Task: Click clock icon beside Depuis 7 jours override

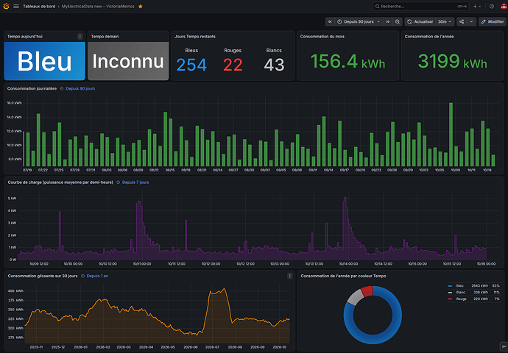Action: coord(119,182)
